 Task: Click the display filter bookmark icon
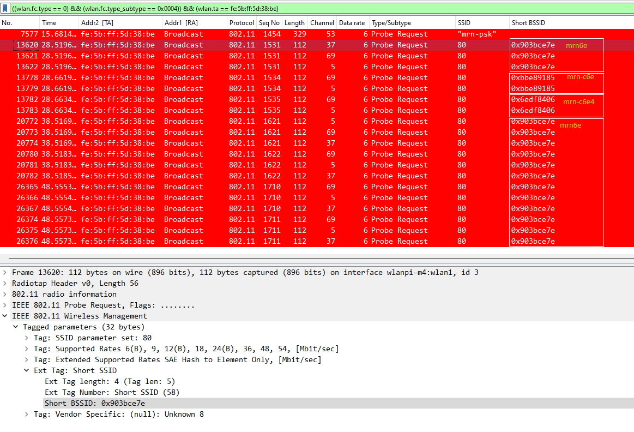pyautogui.click(x=5, y=8)
